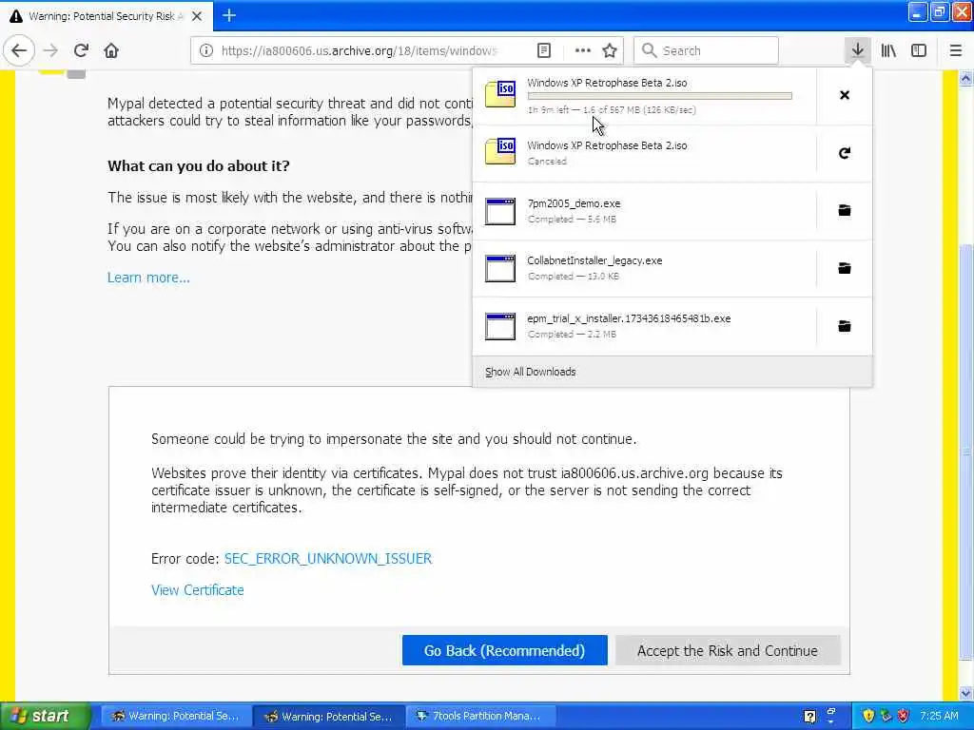974x730 pixels.
Task: Switch to second Warning taskbar window
Action: pos(329,716)
